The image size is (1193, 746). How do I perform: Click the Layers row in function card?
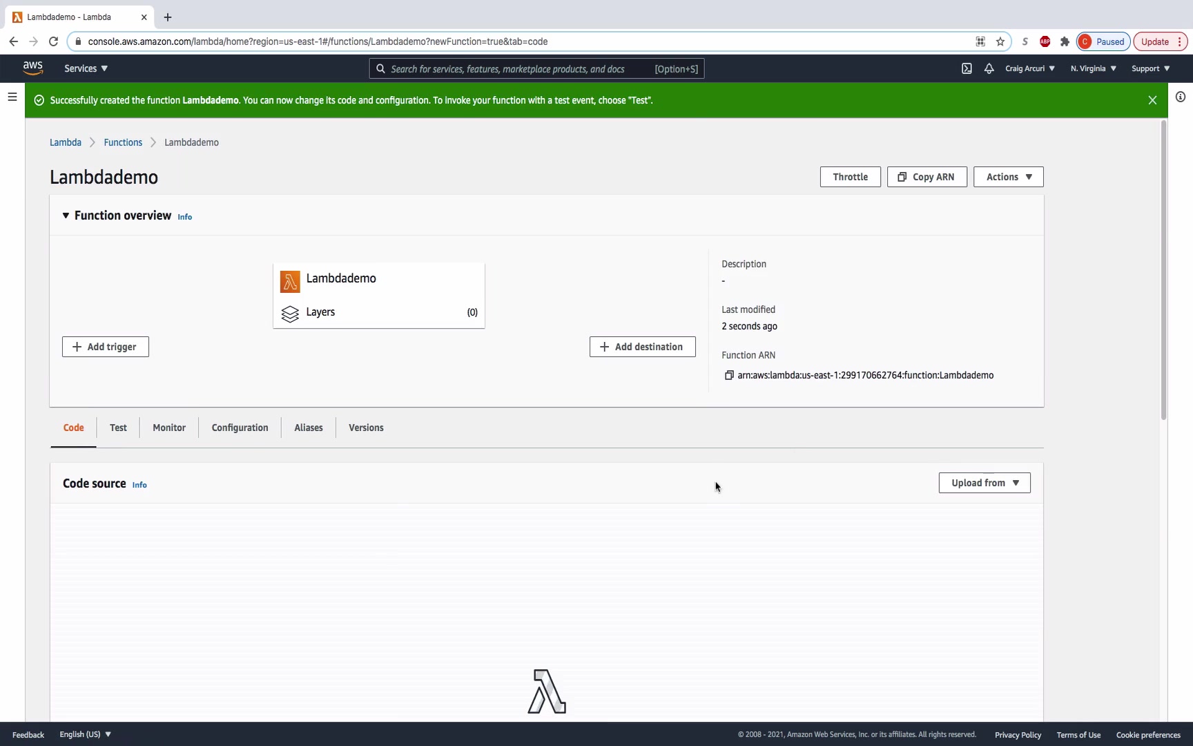[x=379, y=312]
